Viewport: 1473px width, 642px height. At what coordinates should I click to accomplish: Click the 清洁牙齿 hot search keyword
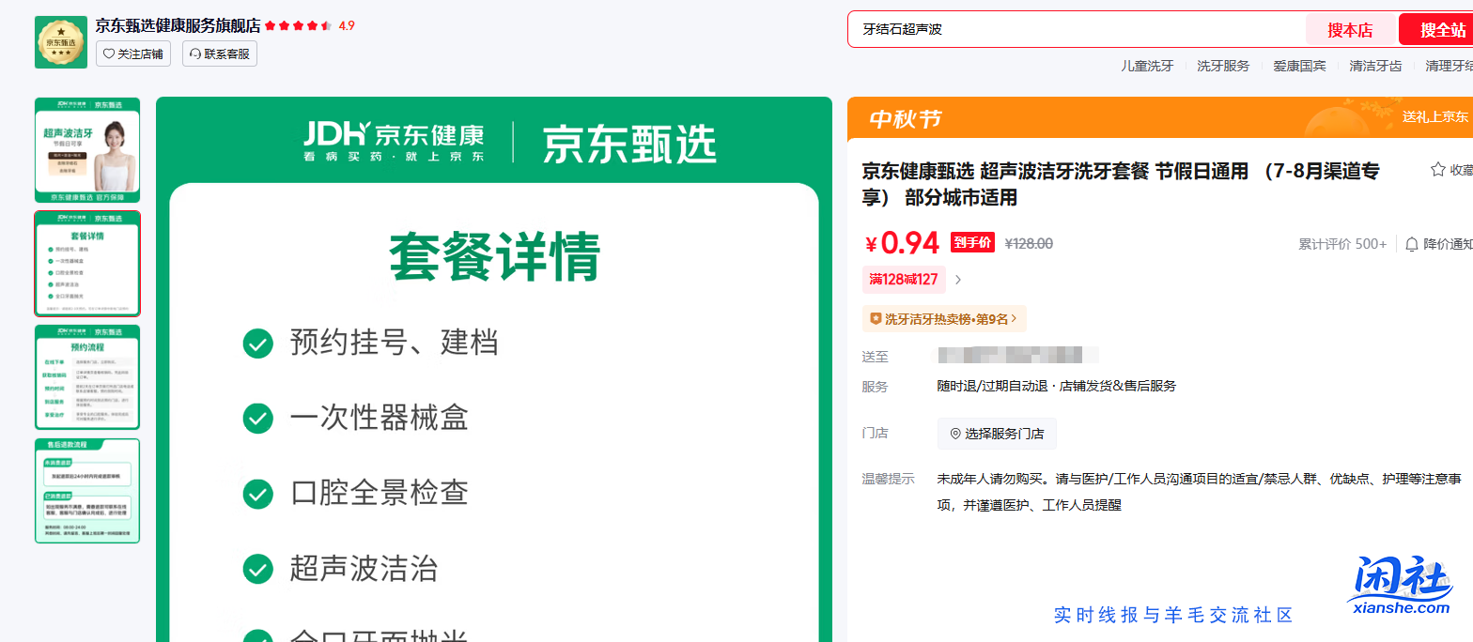(x=1376, y=66)
